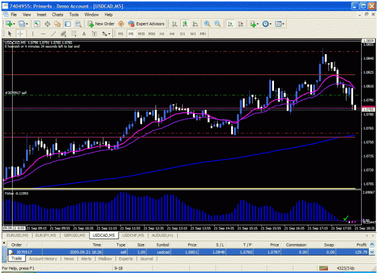Zoom in on the chart
Screen dimensions: 378x273
pyautogui.click(x=207, y=24)
